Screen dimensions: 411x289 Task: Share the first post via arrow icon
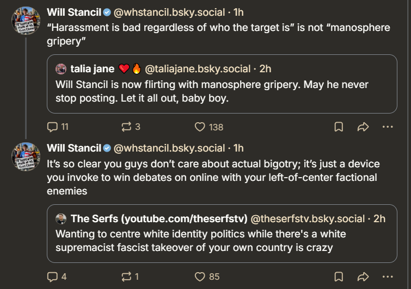(x=363, y=127)
